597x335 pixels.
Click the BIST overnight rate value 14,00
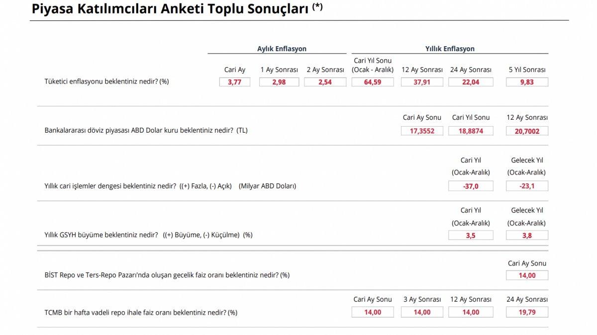[x=527, y=275]
